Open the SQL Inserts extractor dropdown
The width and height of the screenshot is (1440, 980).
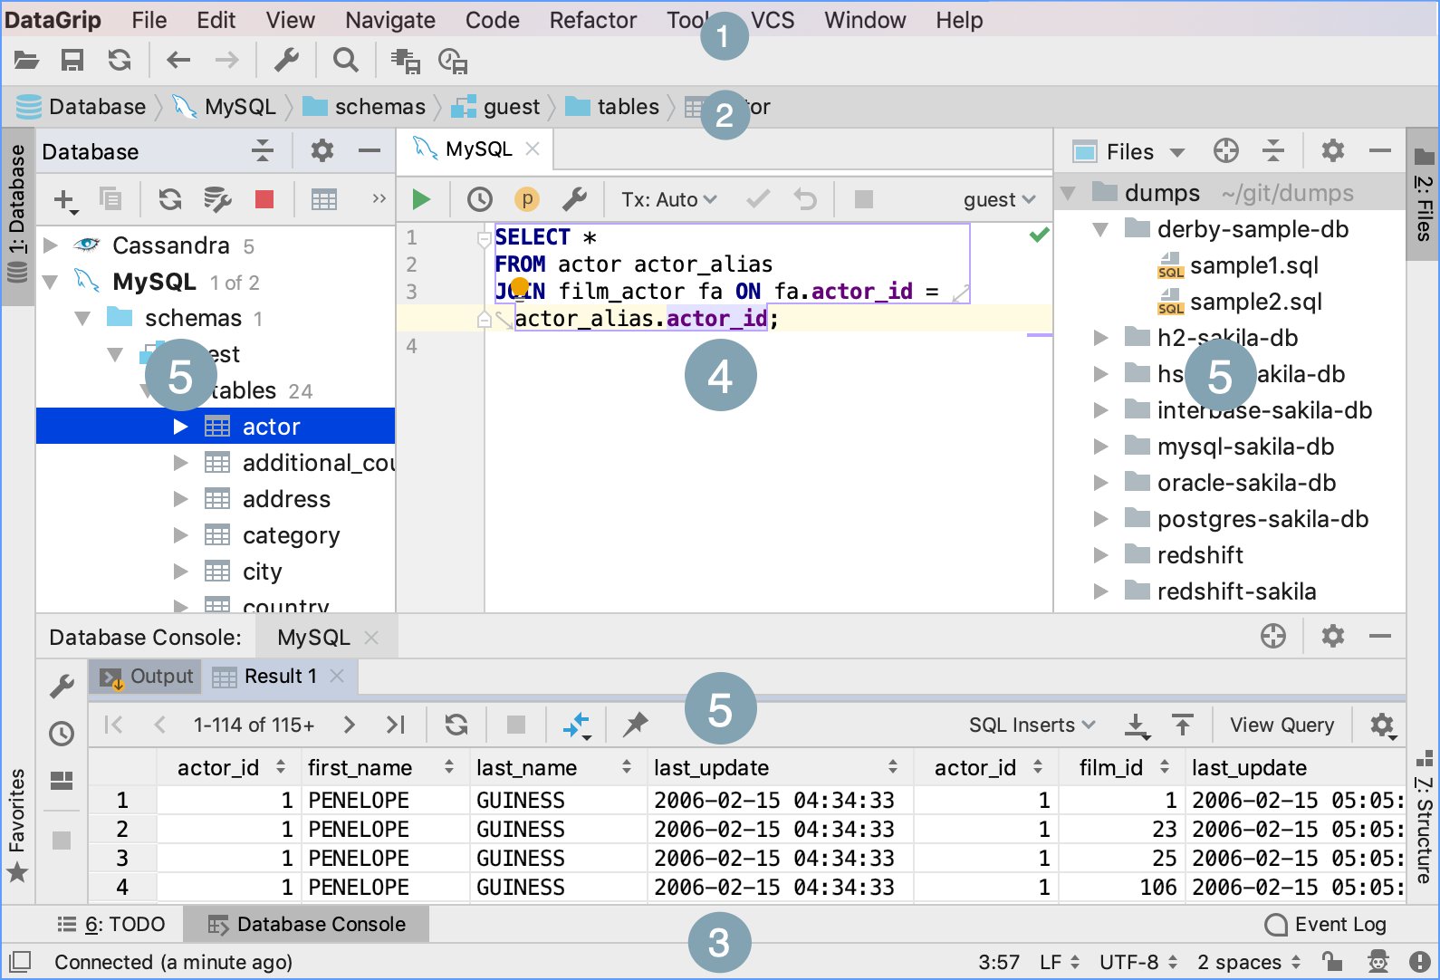[x=1032, y=725]
